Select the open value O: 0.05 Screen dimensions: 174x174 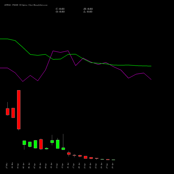60,12
